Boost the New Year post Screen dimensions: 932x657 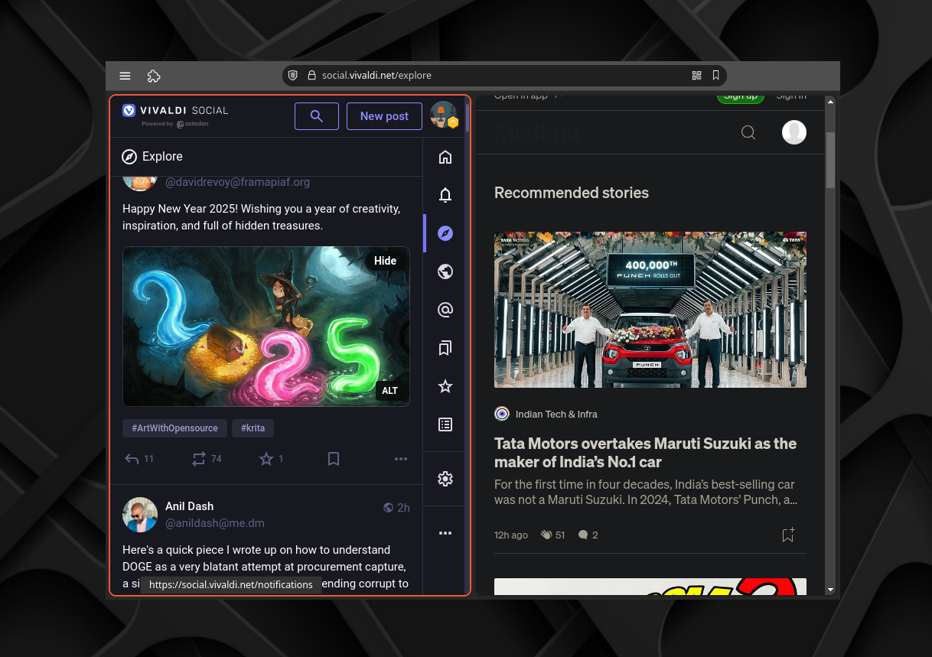click(x=206, y=459)
